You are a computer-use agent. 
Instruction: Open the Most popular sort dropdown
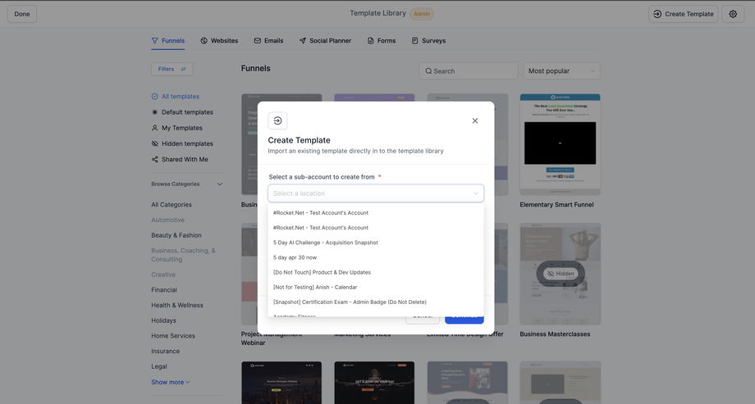click(561, 71)
